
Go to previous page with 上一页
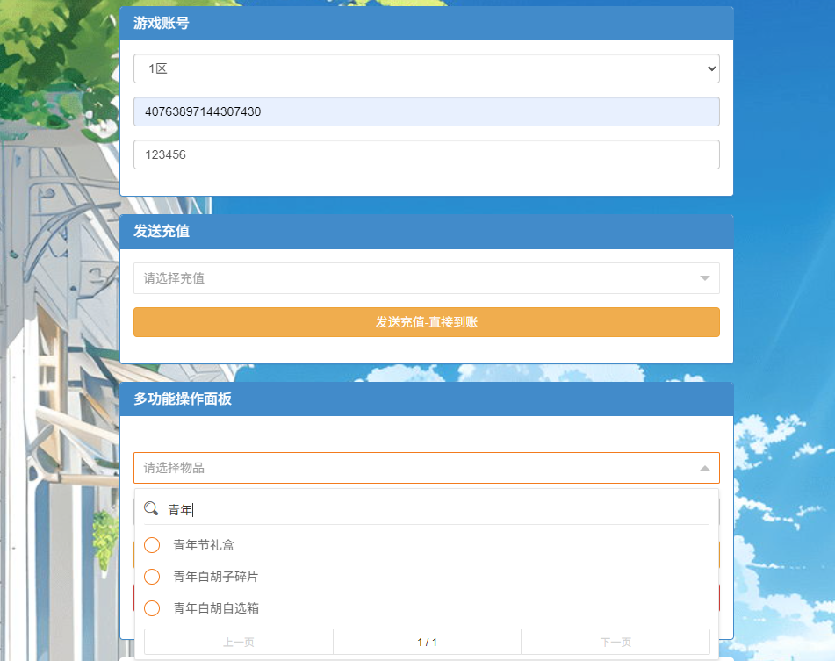[238, 642]
